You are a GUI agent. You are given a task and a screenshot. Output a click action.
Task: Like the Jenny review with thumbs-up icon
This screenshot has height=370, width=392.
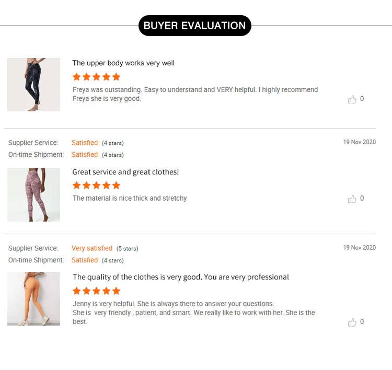pos(352,322)
